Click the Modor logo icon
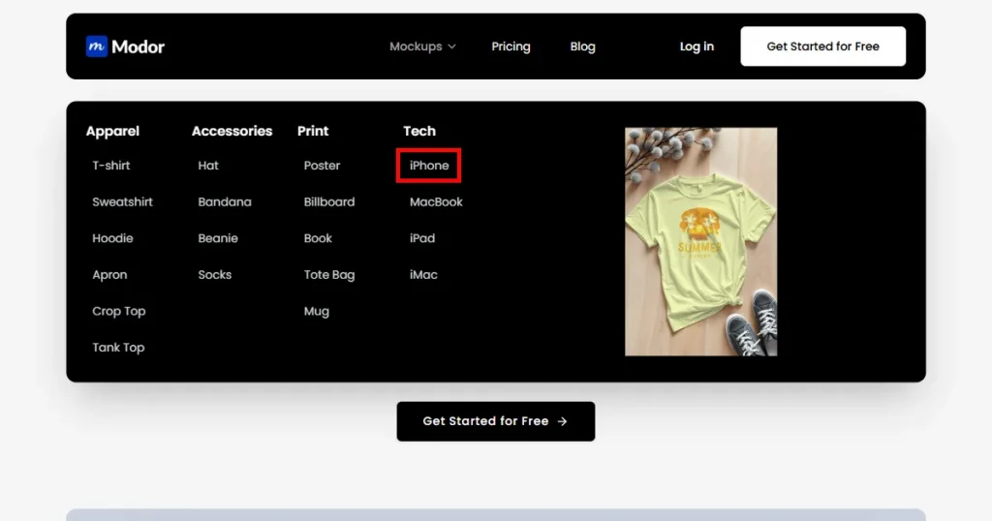Viewport: 992px width, 521px height. (96, 46)
